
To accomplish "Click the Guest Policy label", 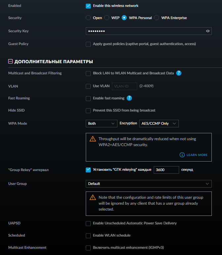I will click(18, 44).
